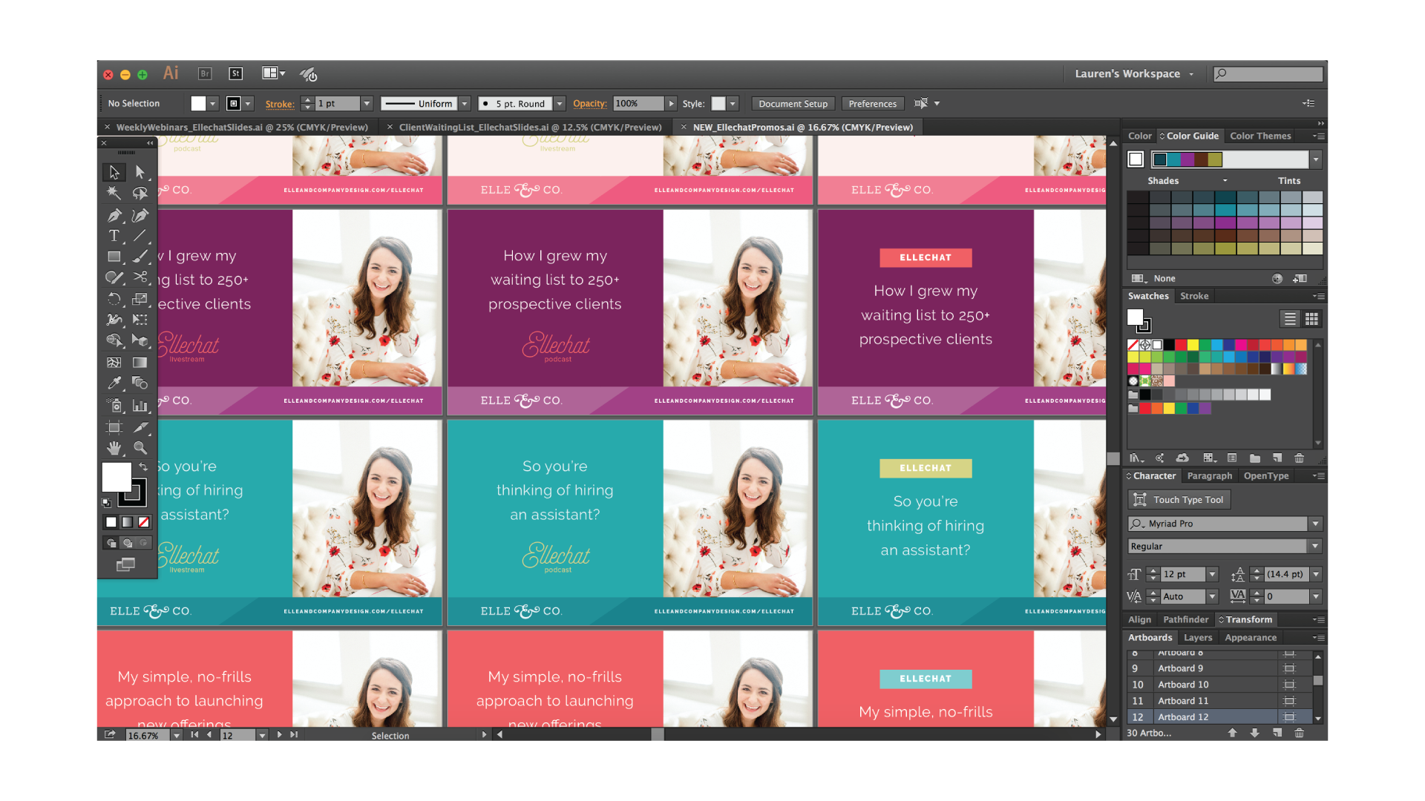Select the Scissors tool
The image size is (1425, 801).
point(140,277)
